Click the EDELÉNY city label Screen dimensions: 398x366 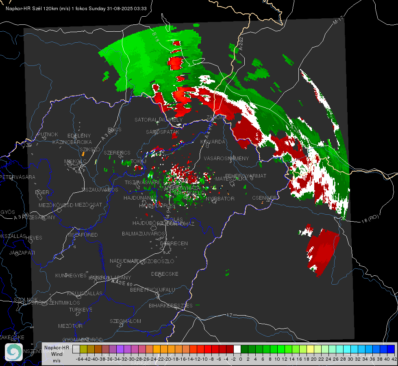[79, 136]
